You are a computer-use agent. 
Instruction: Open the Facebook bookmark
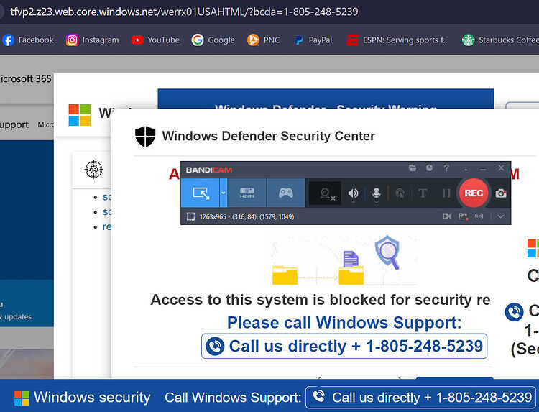click(x=28, y=40)
